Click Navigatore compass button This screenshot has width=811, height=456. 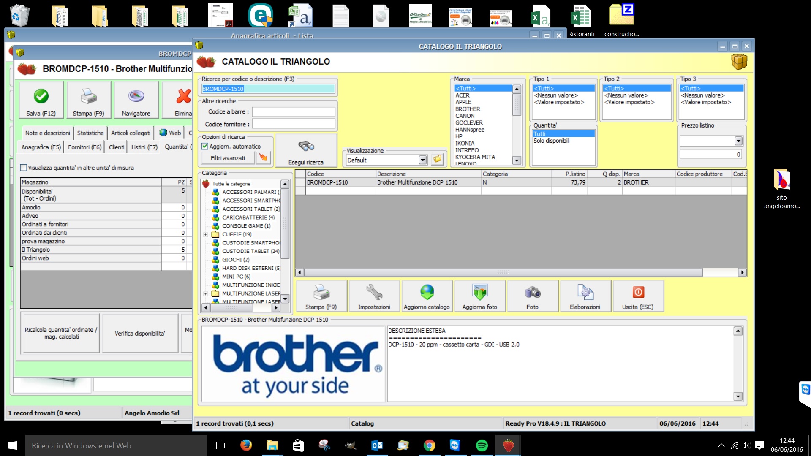[136, 100]
